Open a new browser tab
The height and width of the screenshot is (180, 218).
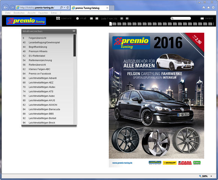(x=112, y=8)
